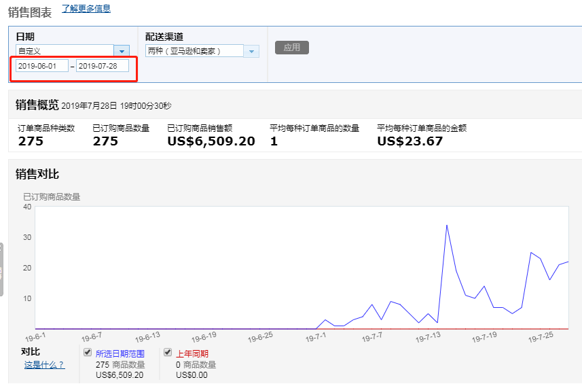582x384 pixels.
Task: Click the 两种(亚马逊和卖家) channel box
Action: point(194,51)
